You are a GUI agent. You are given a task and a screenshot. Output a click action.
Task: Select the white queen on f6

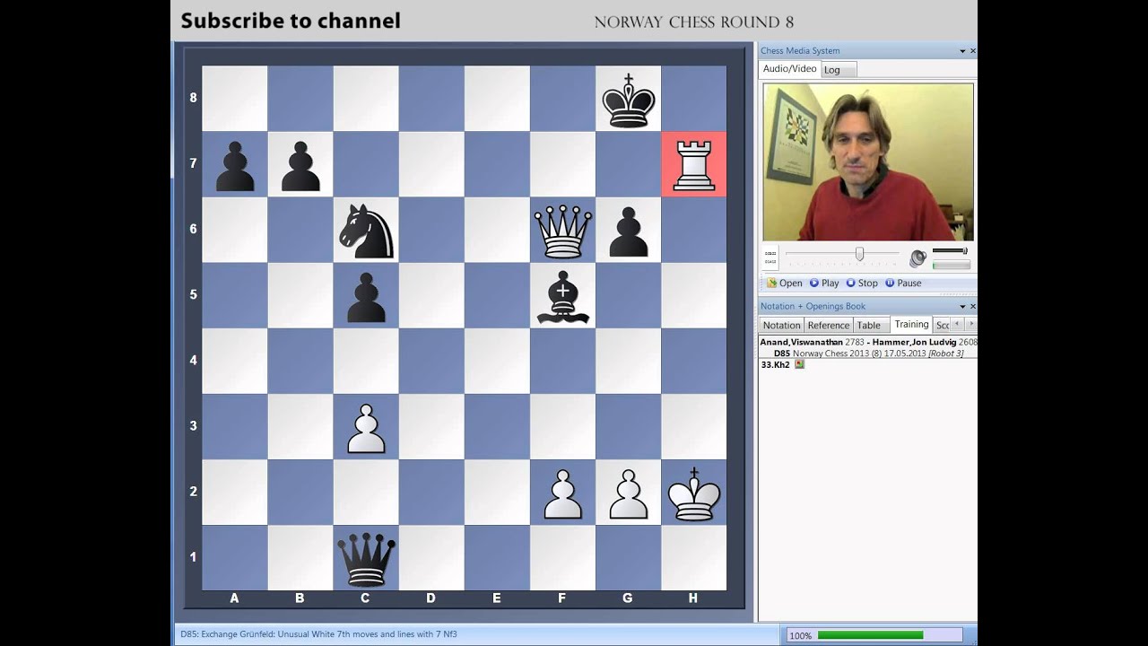(562, 231)
